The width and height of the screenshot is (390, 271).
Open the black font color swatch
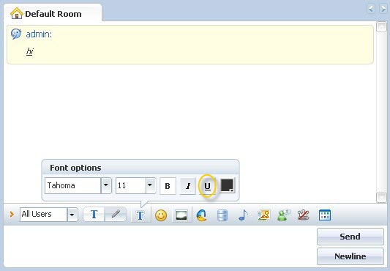point(227,185)
